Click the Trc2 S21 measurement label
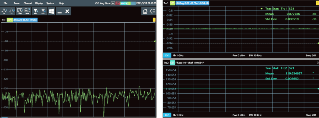This screenshot has height=118, width=319. pos(172,63)
